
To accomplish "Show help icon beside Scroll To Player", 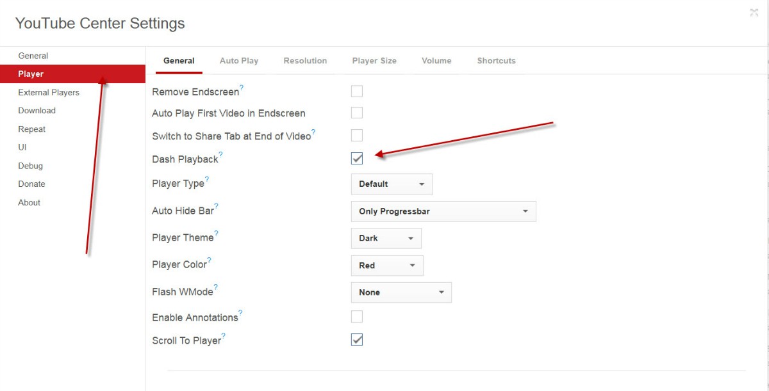I will [224, 336].
